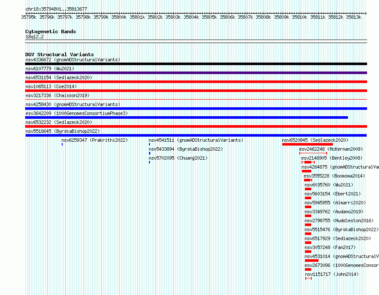Screen dimensions: 379x295
Task: Click esv3642209 (1000GenomesConsortiumPhase3) label
Action: click(77, 113)
